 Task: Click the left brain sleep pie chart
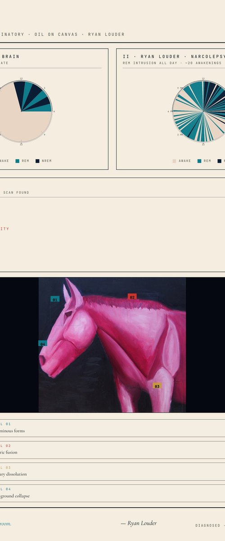click(21, 111)
